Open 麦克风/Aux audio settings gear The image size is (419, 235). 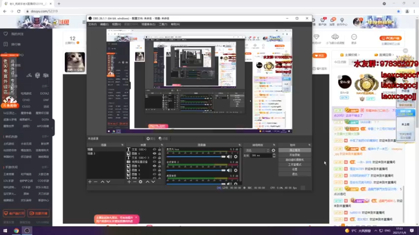coord(236,157)
